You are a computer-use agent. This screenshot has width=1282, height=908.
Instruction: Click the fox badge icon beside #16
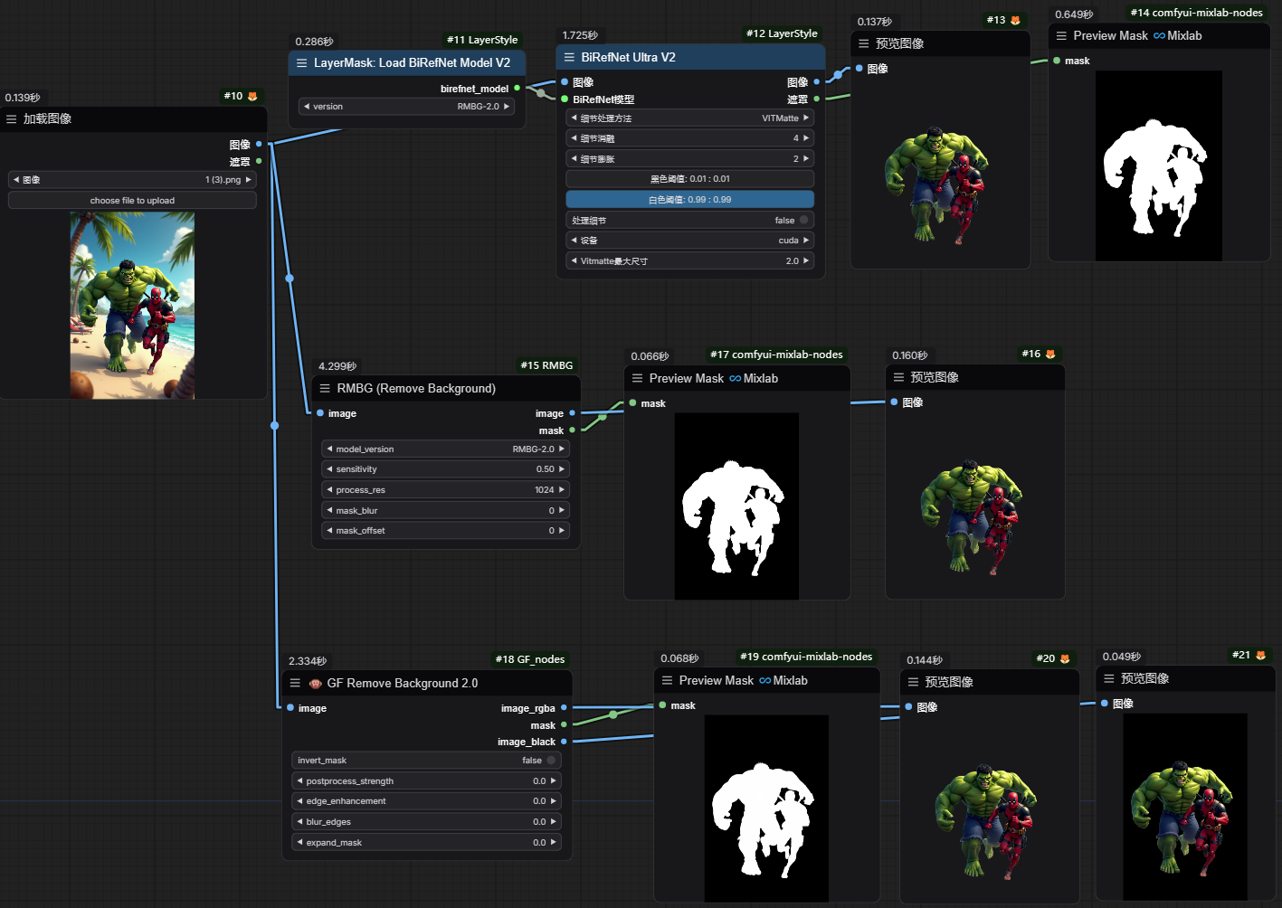click(x=1050, y=354)
